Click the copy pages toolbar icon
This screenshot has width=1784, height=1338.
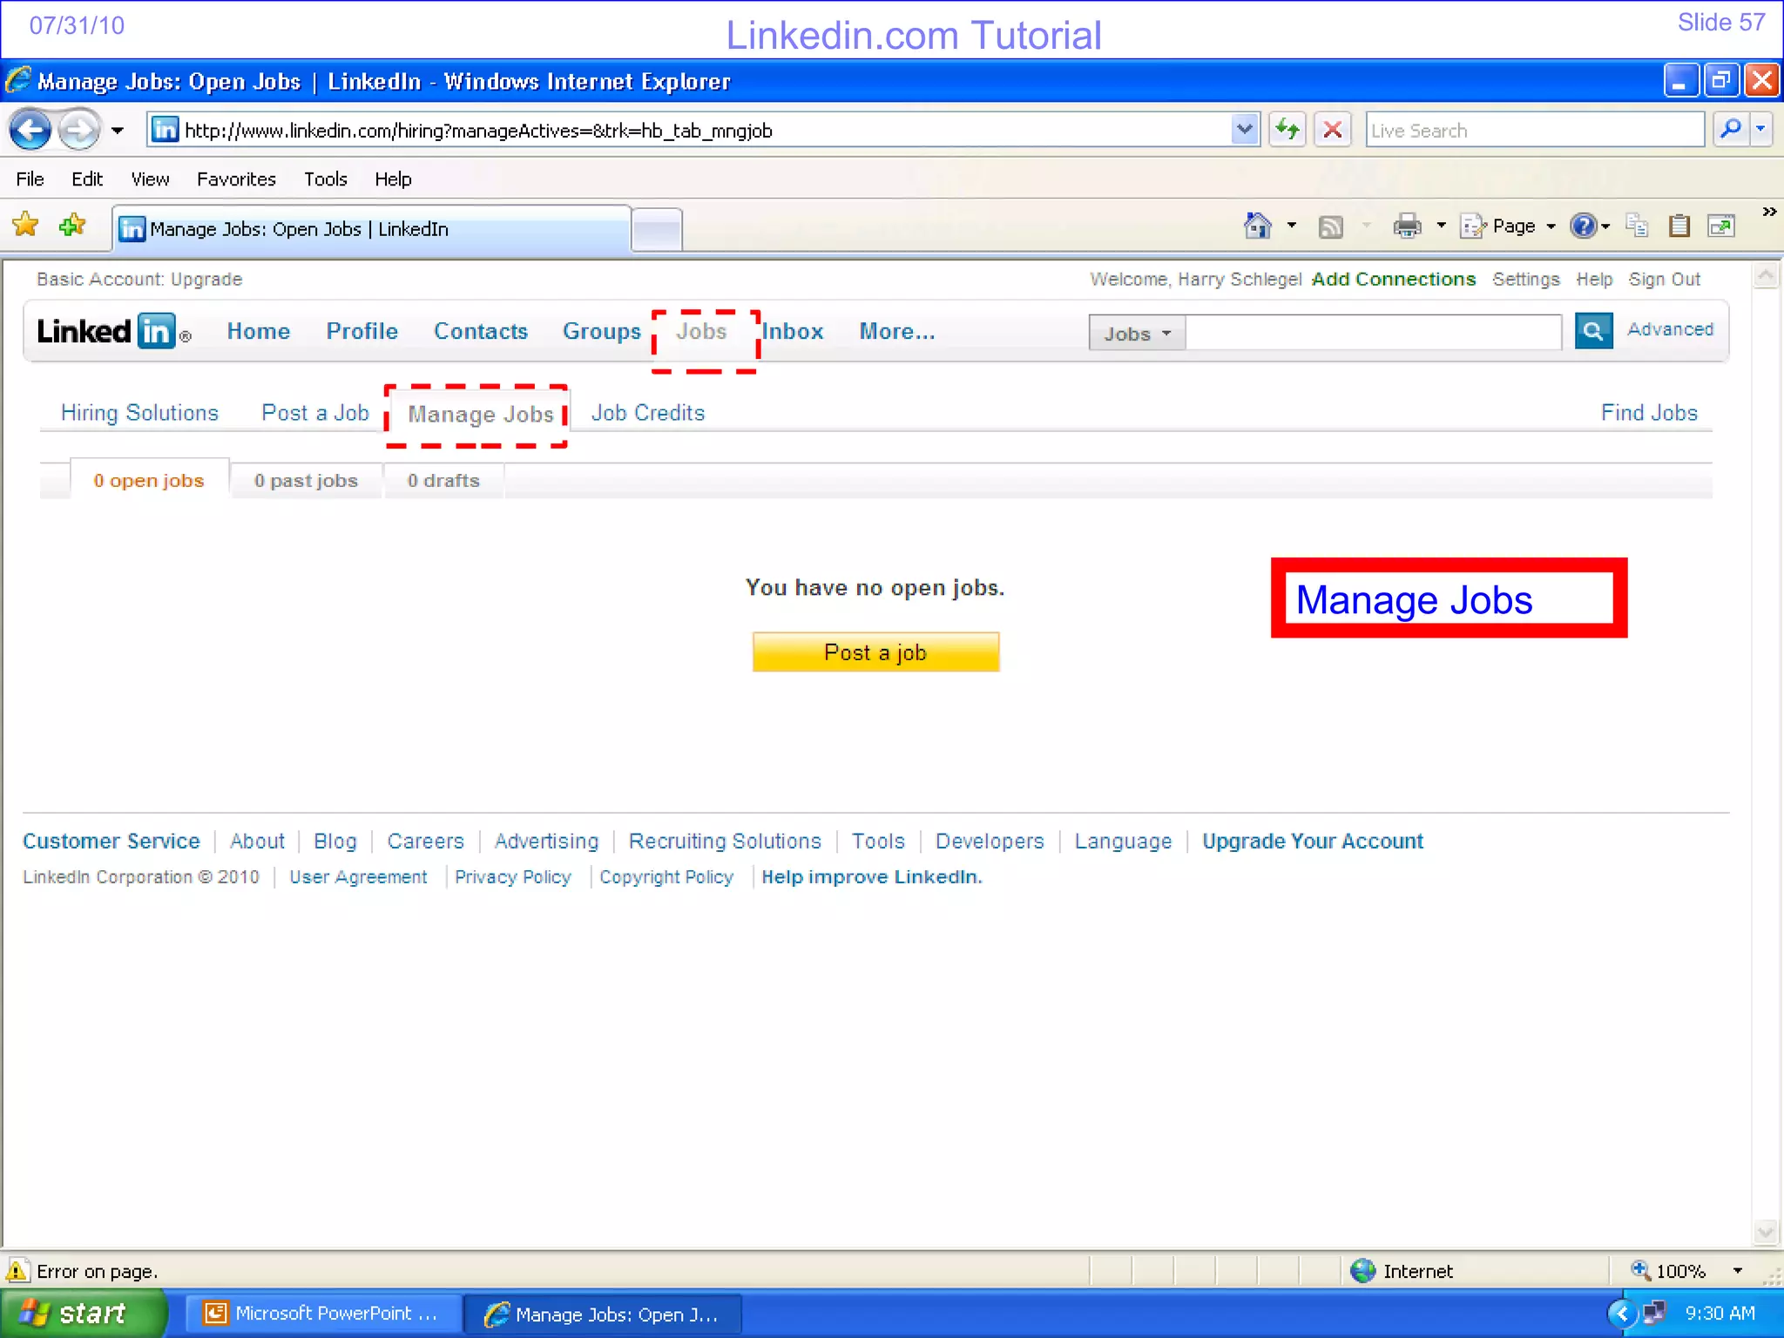[x=1637, y=226]
